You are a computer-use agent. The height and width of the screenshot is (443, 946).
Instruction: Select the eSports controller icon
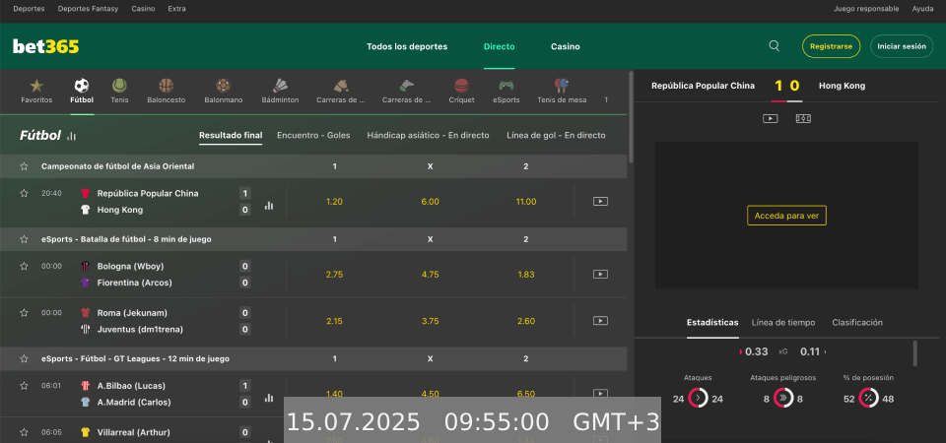pyautogui.click(x=507, y=86)
